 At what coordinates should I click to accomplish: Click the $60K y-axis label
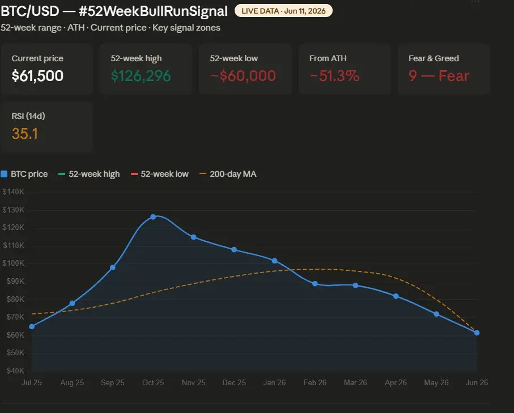[15, 335]
